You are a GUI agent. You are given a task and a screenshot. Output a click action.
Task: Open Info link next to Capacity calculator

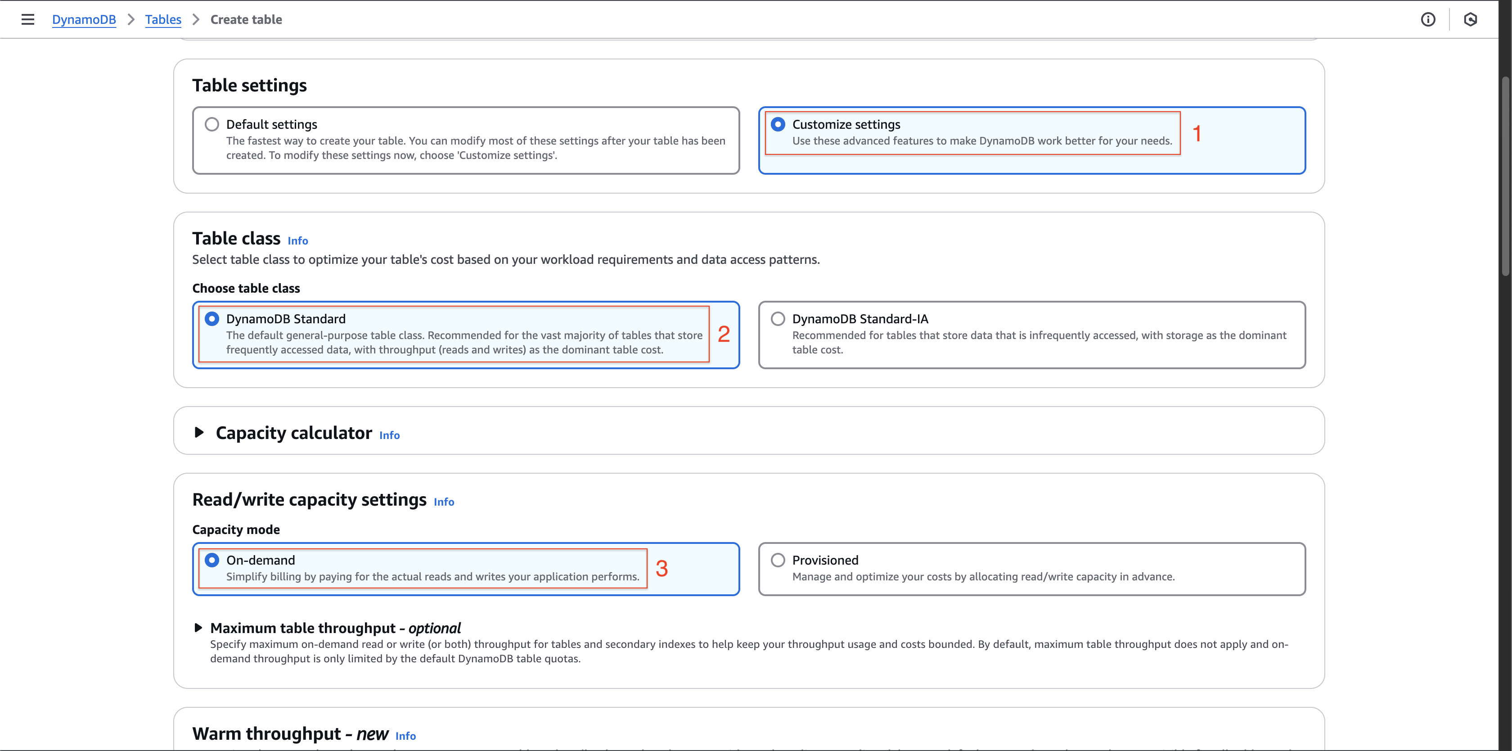[x=389, y=435]
